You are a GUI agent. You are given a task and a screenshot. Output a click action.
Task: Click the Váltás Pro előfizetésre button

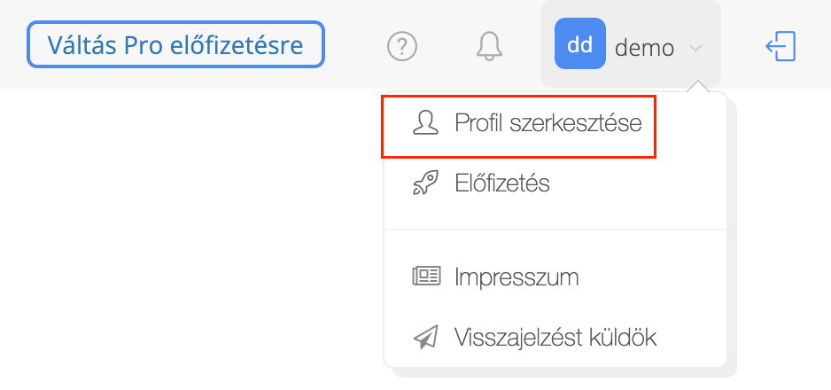pos(175,44)
